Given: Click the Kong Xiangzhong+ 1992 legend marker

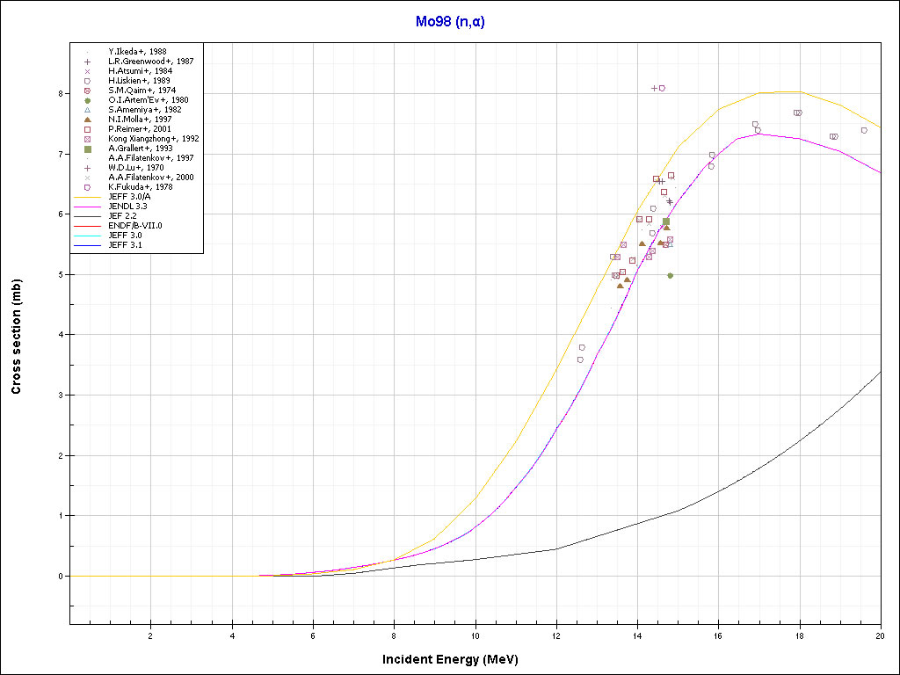Looking at the screenshot, I should click(88, 139).
